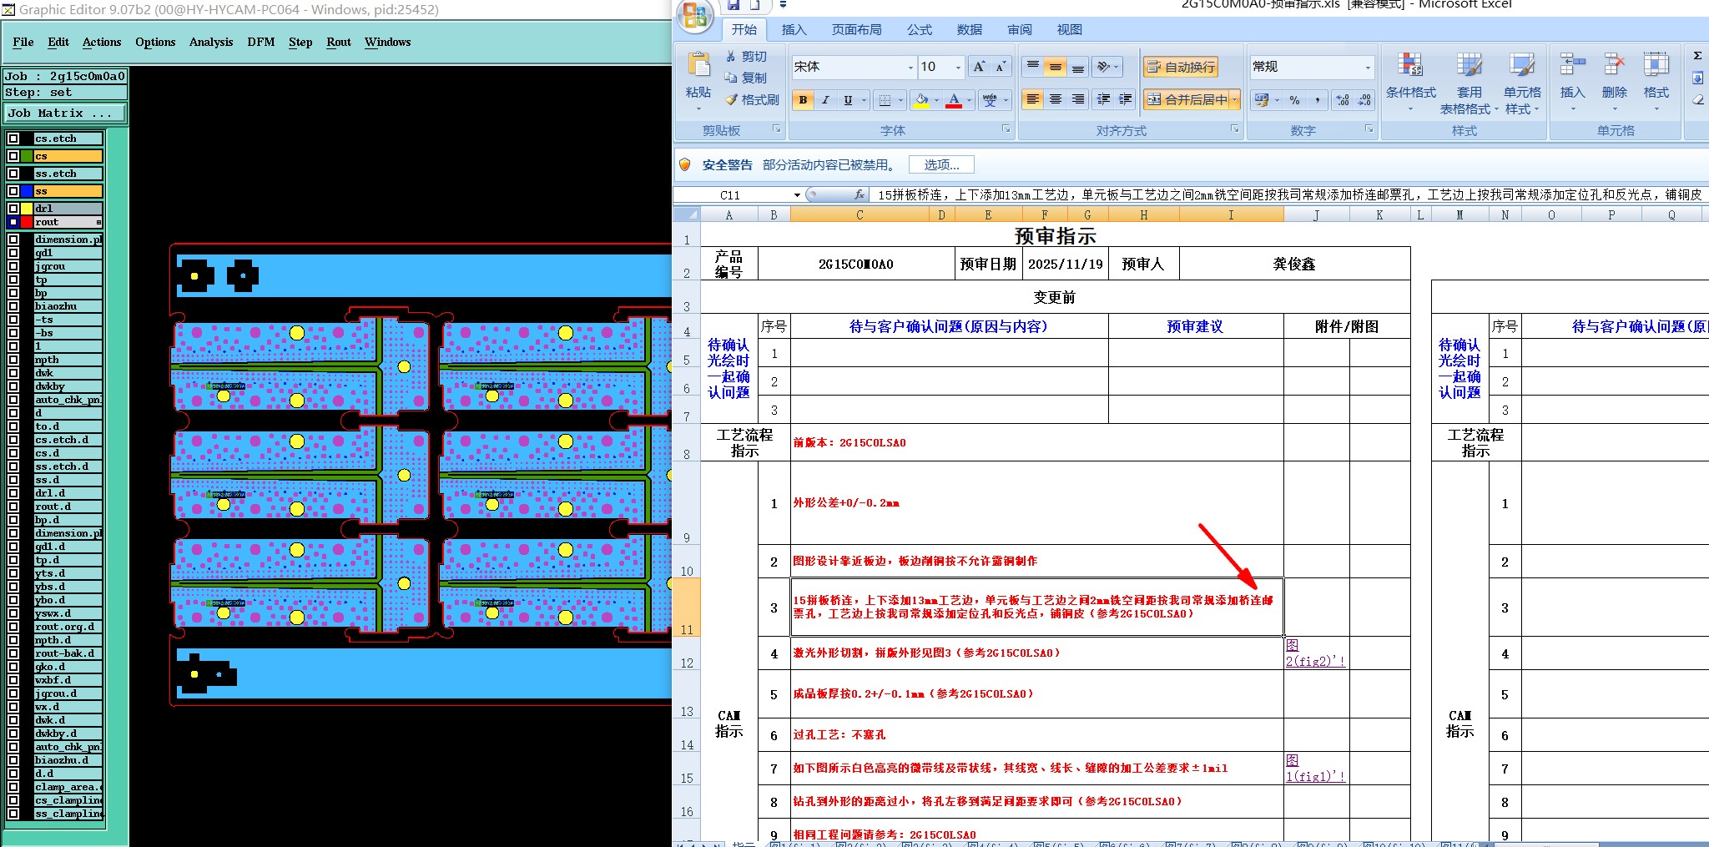Switch to the 公式 ribbon tab
The width and height of the screenshot is (1709, 847).
coord(920,29)
